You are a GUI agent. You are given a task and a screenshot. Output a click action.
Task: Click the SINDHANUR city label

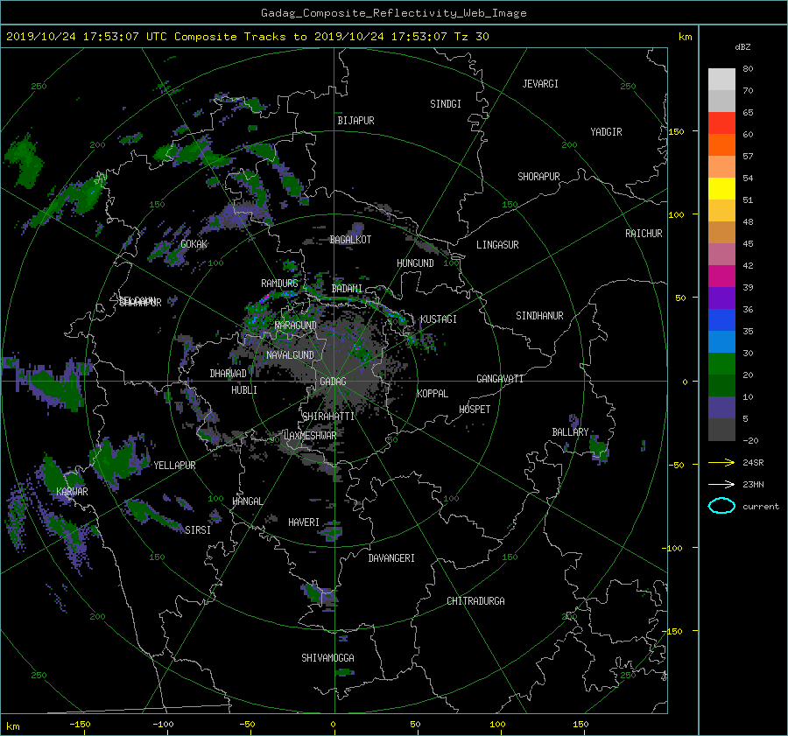(x=539, y=316)
